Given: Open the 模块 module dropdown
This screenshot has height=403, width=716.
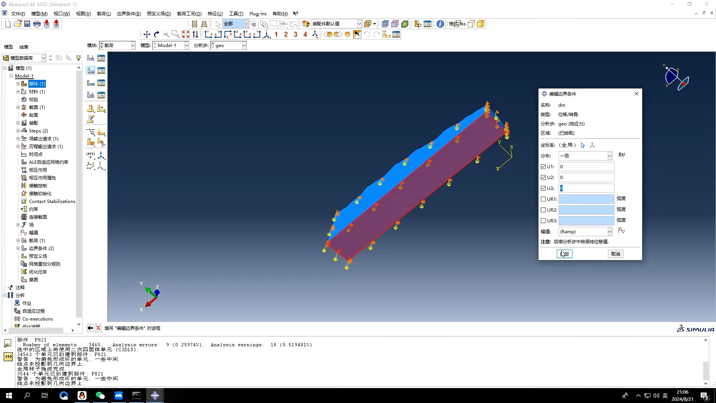Looking at the screenshot, I should pyautogui.click(x=133, y=46).
